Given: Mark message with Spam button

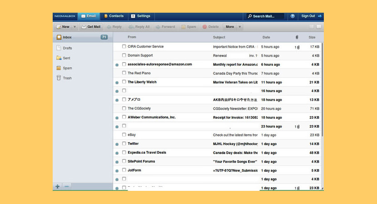Looking at the screenshot, I should (x=189, y=27).
